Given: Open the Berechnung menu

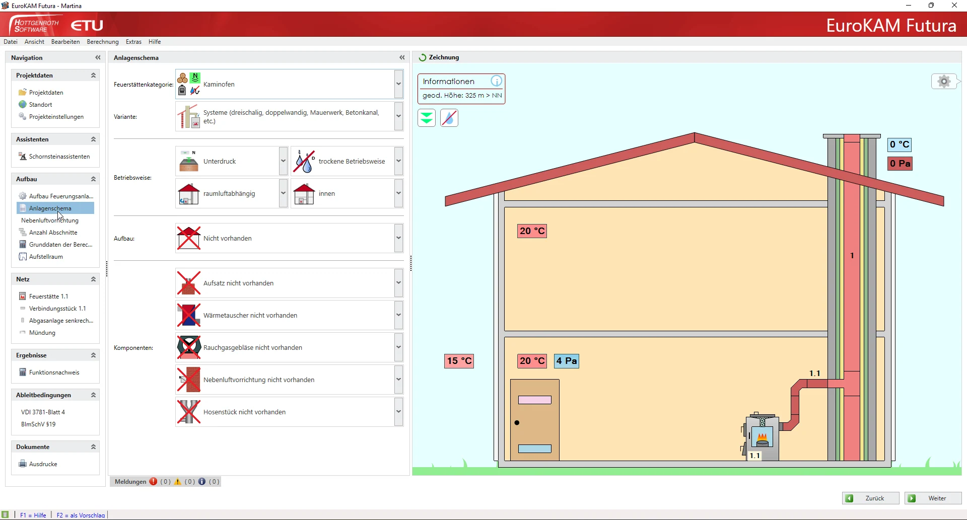Looking at the screenshot, I should coord(103,42).
